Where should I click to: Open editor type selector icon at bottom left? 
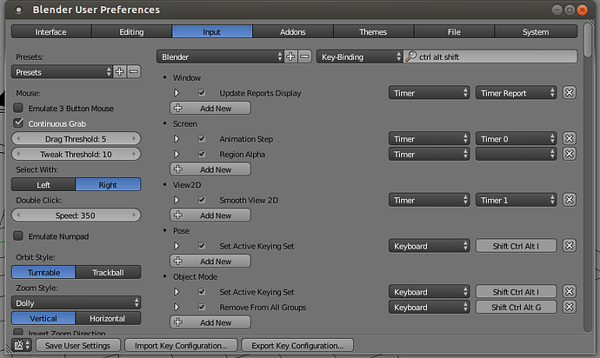(22, 345)
